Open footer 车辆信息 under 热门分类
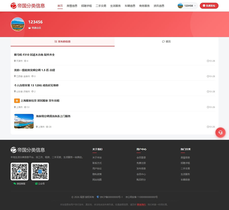The width and height of the screenshot is (229, 210). (x=185, y=180)
